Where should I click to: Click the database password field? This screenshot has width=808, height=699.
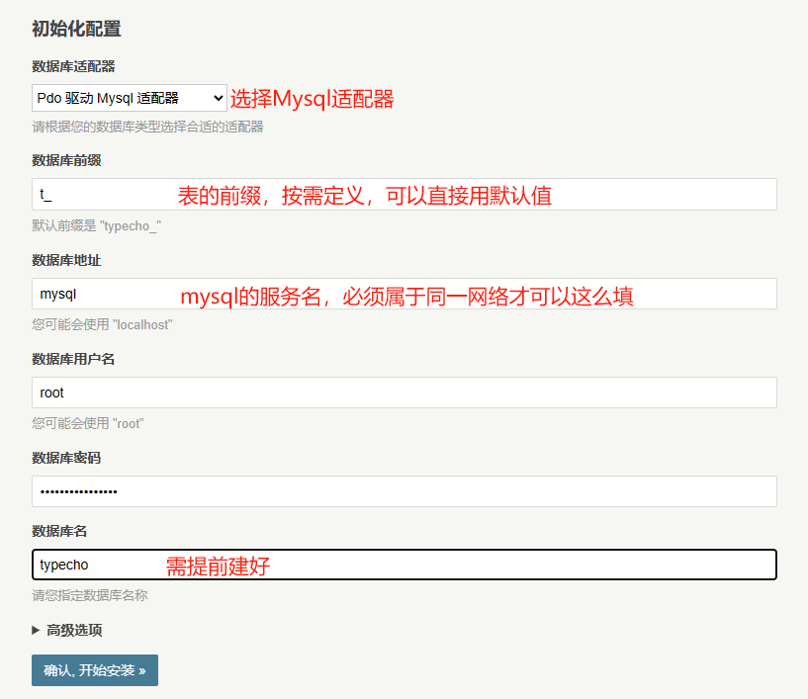(404, 491)
